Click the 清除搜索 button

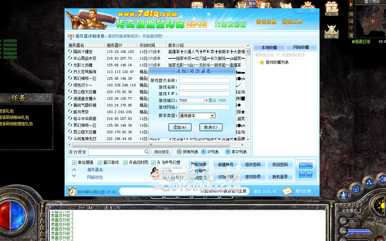[161, 152]
